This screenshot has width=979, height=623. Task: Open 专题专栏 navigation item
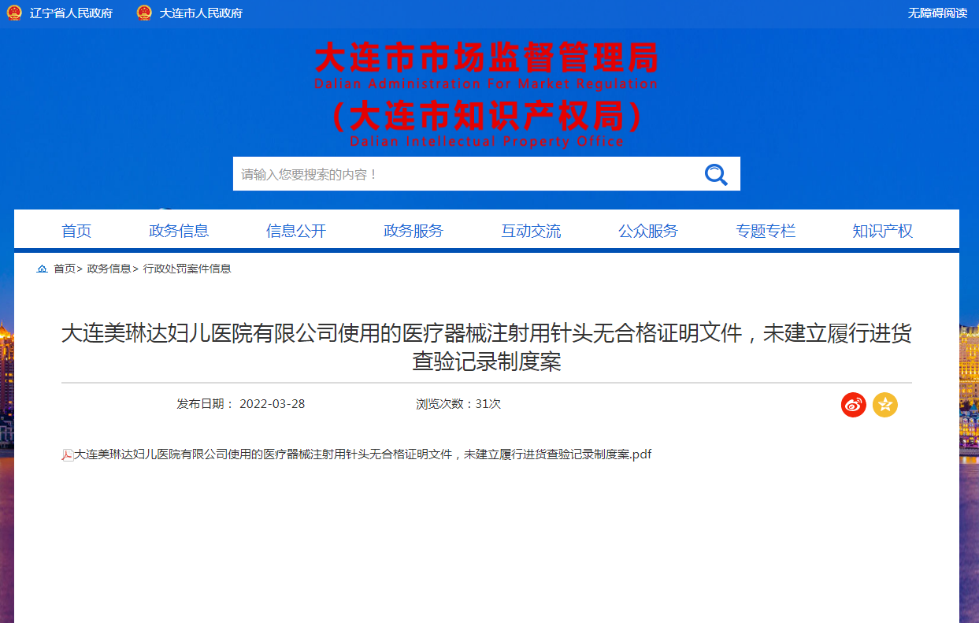point(766,231)
